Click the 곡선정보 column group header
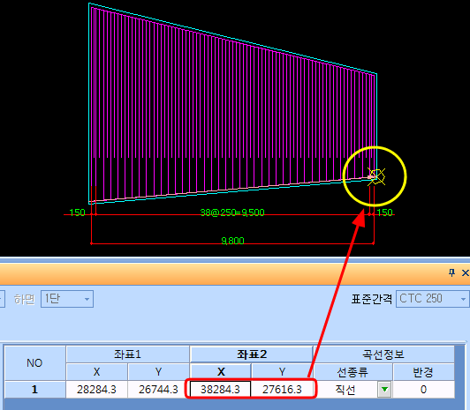Screen dimensions: 470x410 click(383, 354)
